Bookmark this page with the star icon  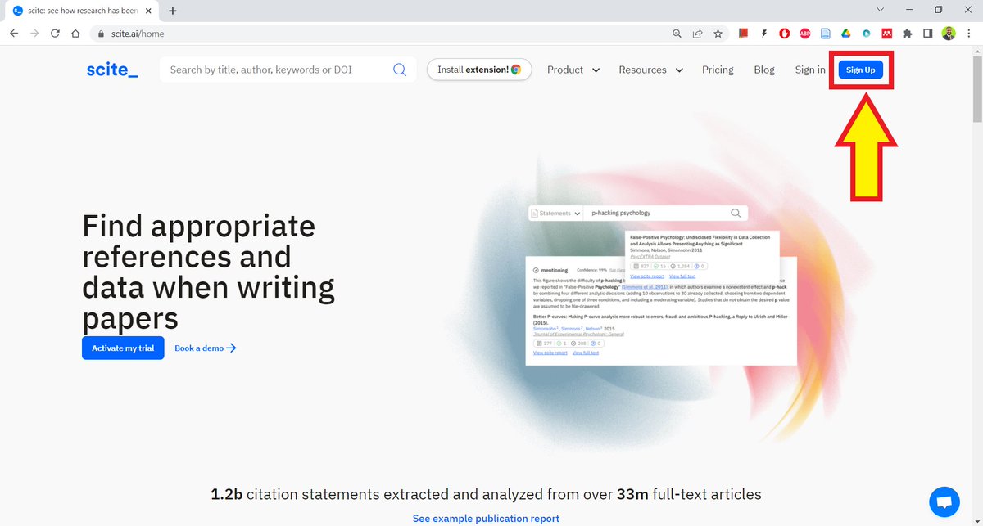click(718, 34)
